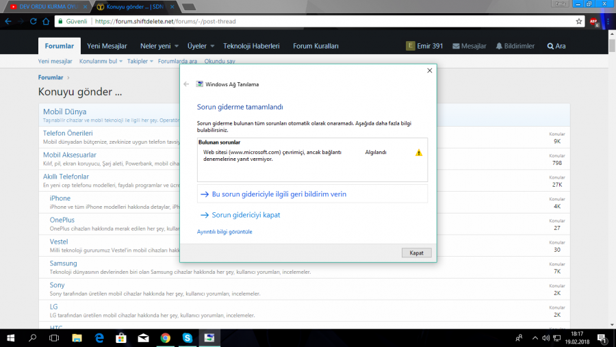Image resolution: width=616 pixels, height=347 pixels.
Task: Click Okundu say link
Action: coord(220,62)
